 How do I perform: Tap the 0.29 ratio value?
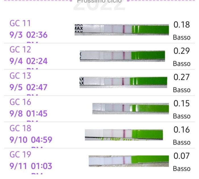[x=181, y=51]
